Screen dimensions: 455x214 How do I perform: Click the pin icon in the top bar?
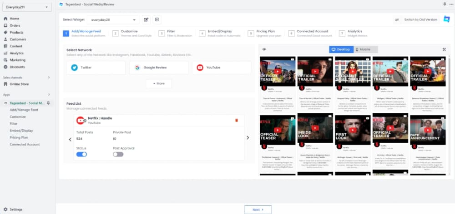[x=445, y=5]
